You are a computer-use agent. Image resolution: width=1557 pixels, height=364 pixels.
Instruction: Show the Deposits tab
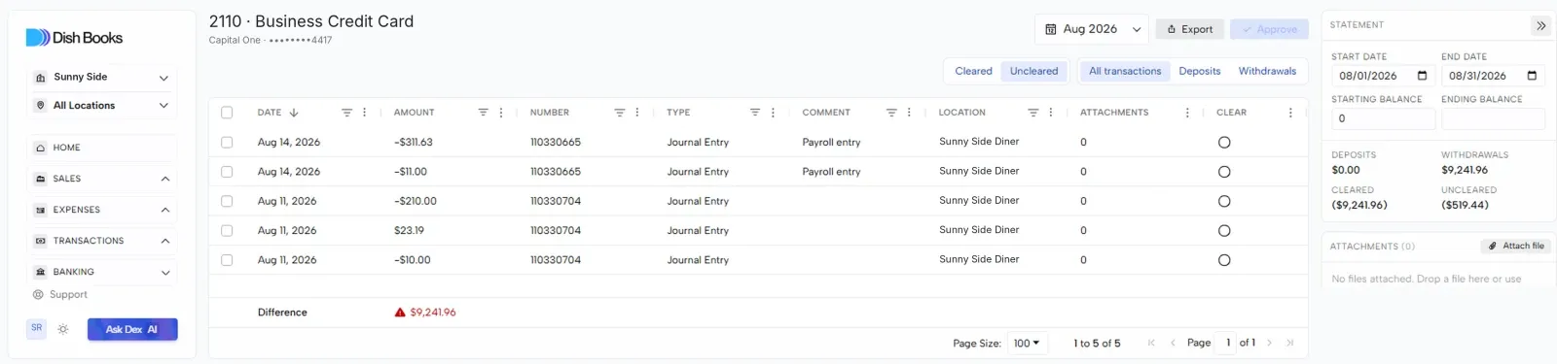1199,71
